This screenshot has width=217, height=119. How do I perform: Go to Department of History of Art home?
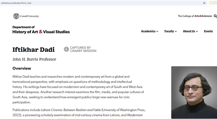click(41, 30)
